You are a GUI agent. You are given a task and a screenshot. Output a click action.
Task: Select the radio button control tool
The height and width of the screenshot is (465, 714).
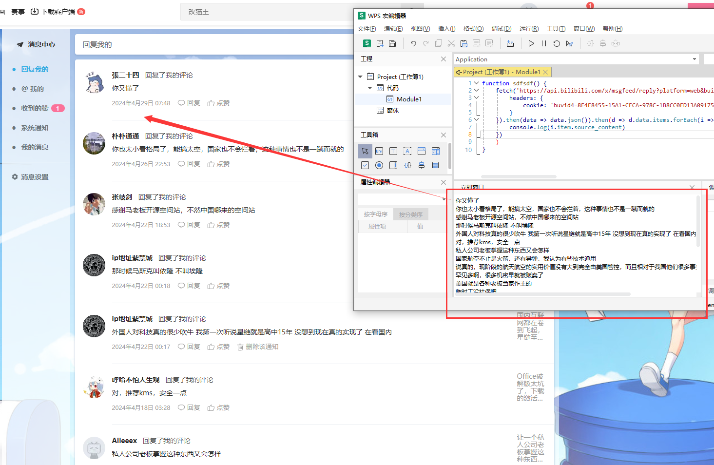[x=379, y=165]
